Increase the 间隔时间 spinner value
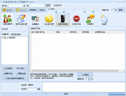The height and width of the screenshot is (96, 126). (x=89, y=78)
